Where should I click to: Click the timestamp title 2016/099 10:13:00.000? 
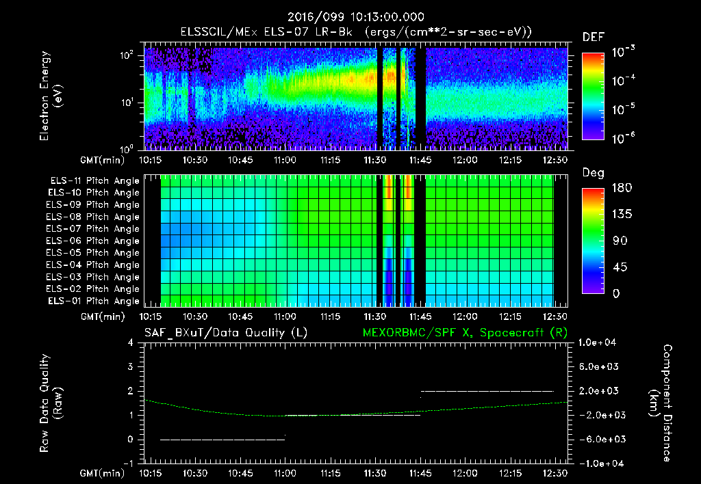coord(355,17)
